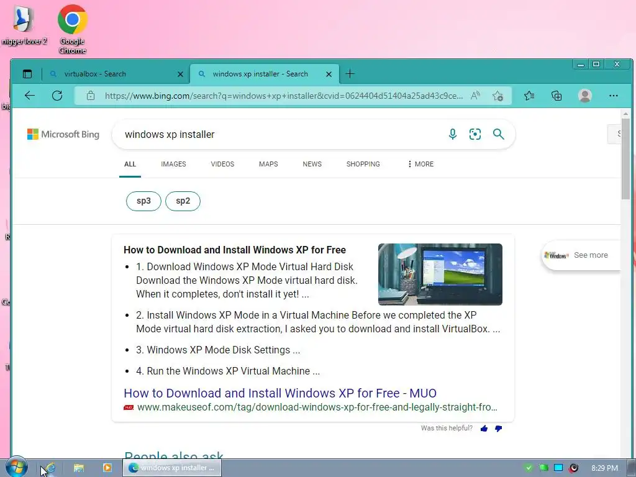The width and height of the screenshot is (636, 477).
Task: Mark answer unhelpful with thumbs down
Action: [499, 429]
